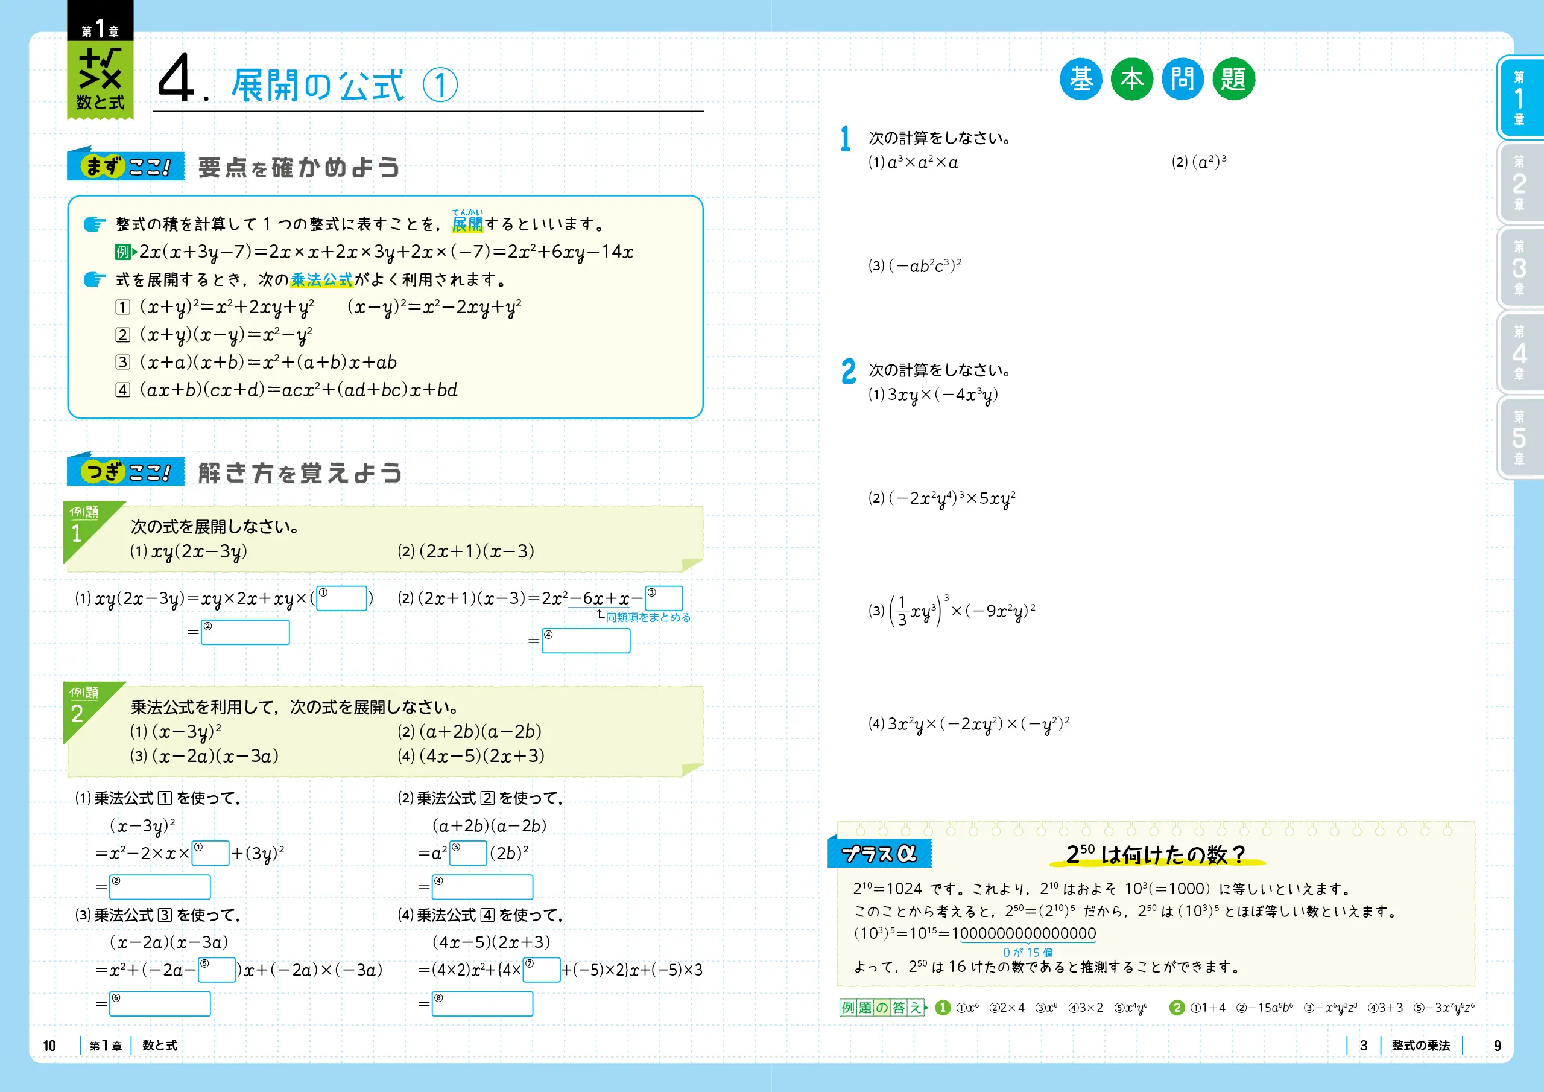Click the プラスα badge

coord(879,853)
